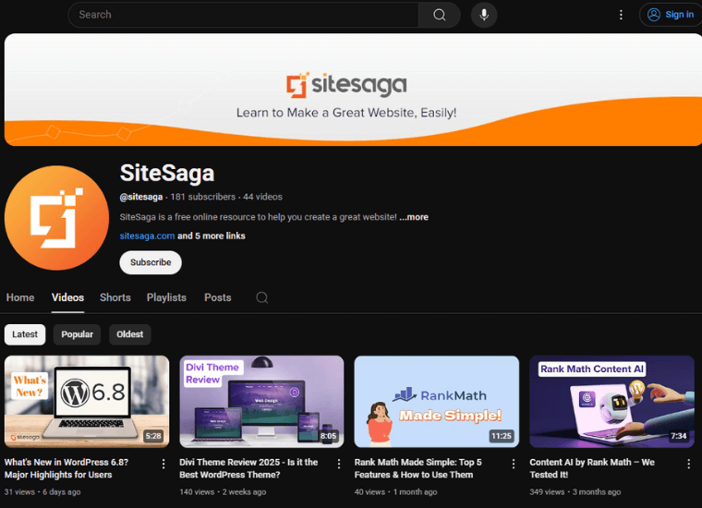The width and height of the screenshot is (702, 508).
Task: Click the '44 videos' count
Action: point(263,197)
